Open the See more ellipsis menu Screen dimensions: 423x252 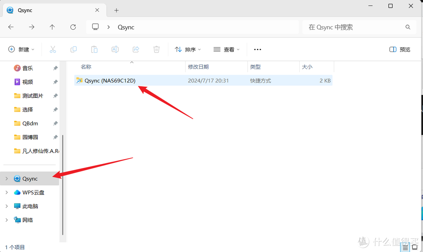[x=258, y=49]
